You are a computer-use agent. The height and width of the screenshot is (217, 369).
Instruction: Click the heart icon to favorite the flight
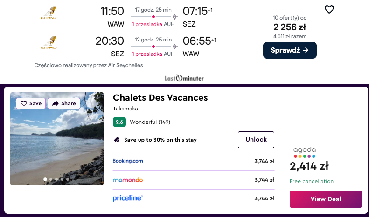point(329,9)
